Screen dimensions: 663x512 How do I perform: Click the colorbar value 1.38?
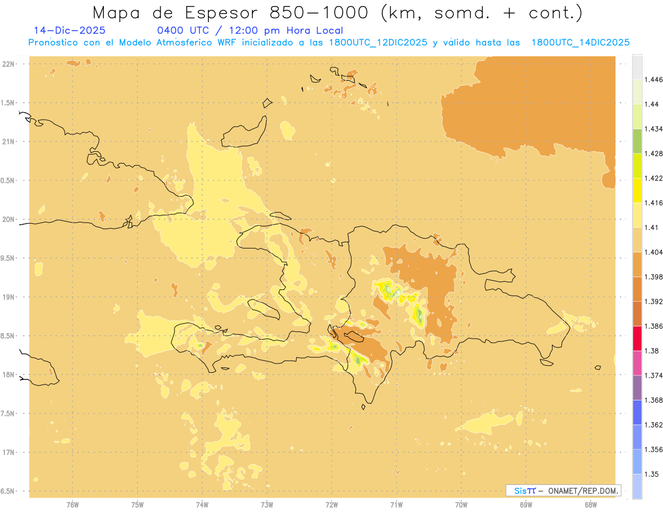point(652,351)
